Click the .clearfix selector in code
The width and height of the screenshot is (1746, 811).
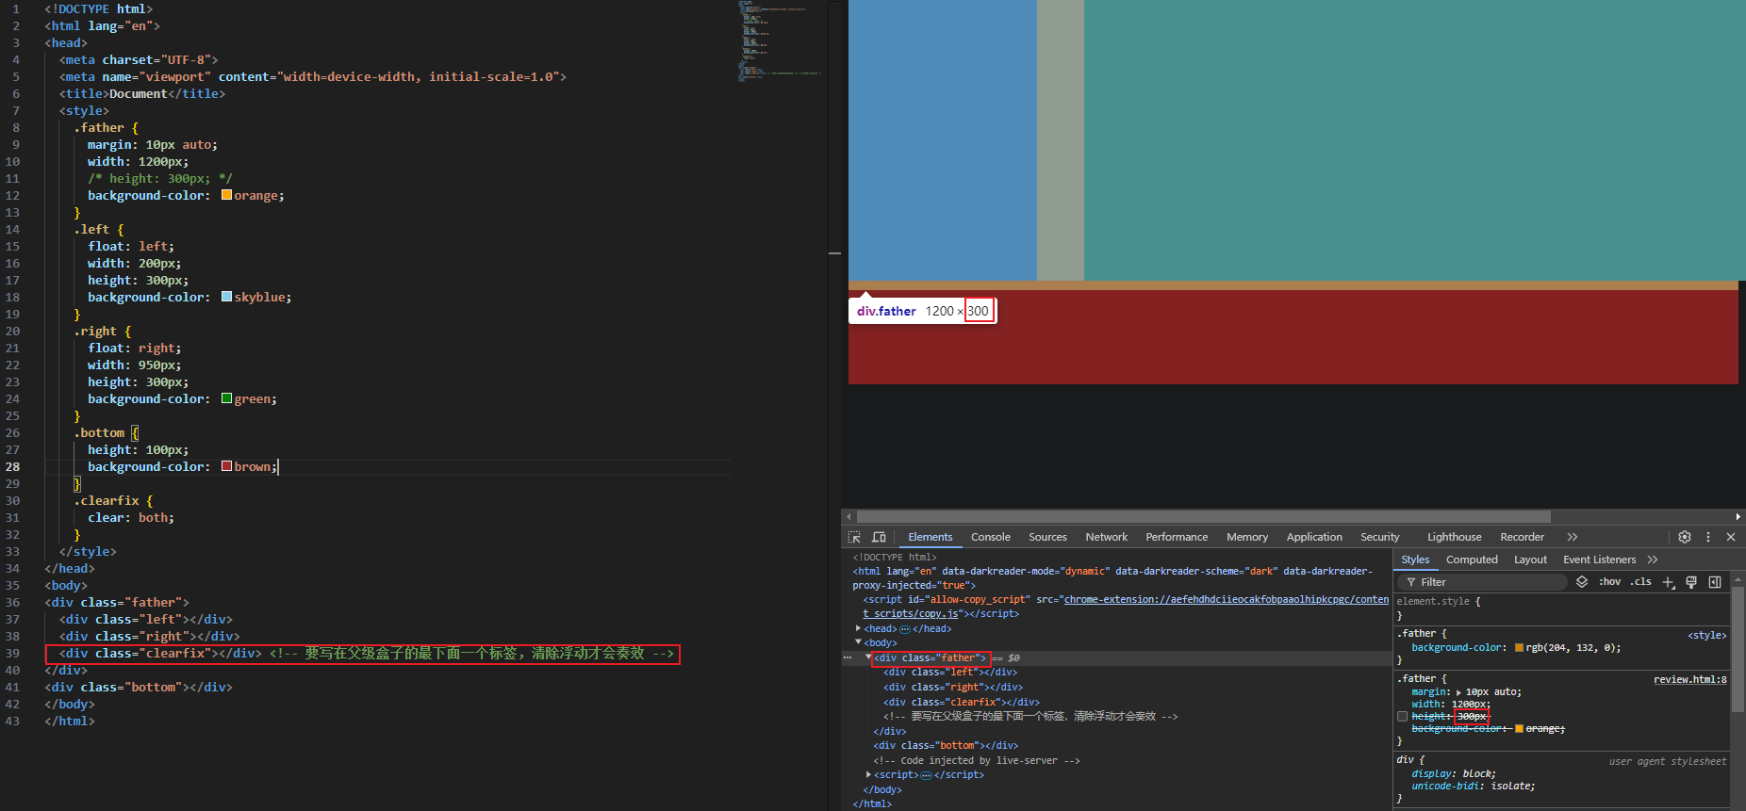pyautogui.click(x=107, y=500)
